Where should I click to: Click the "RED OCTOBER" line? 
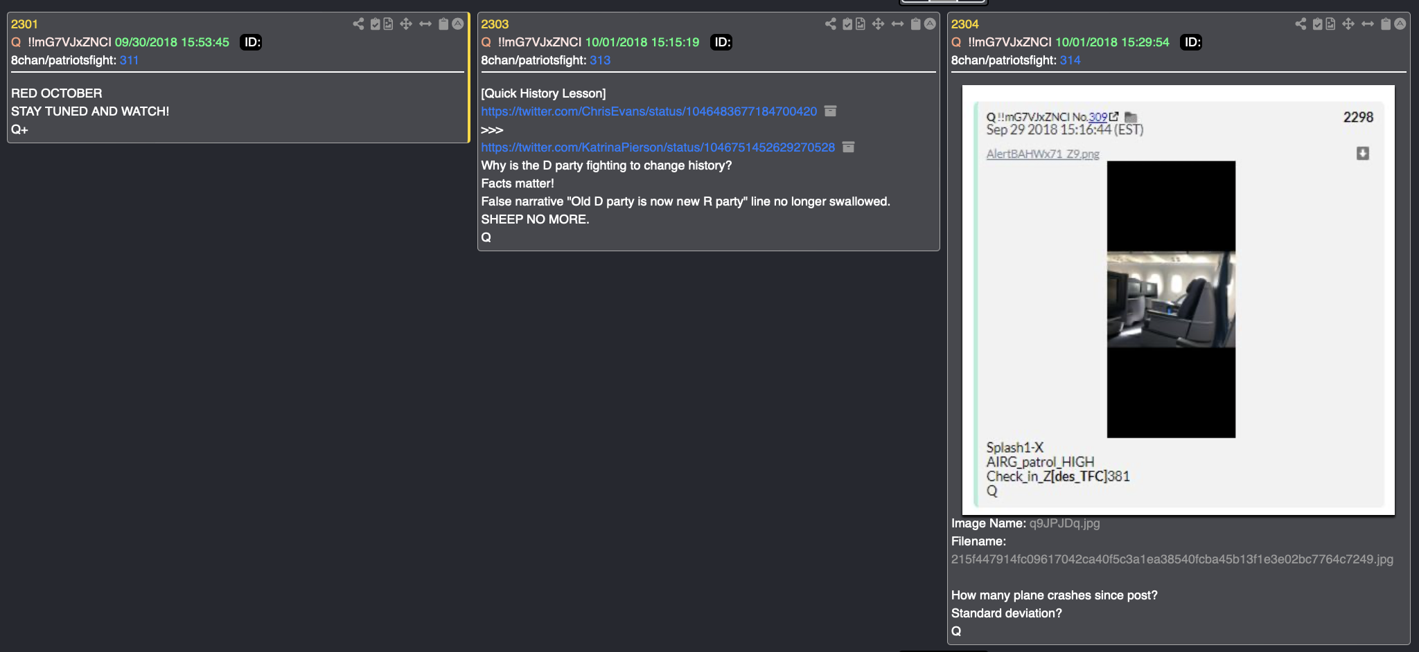[56, 93]
